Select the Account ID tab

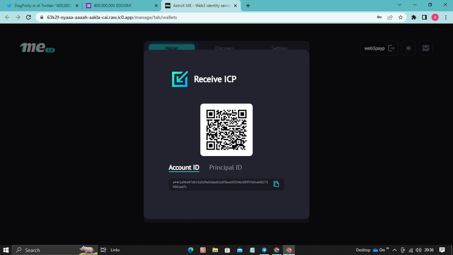click(184, 167)
